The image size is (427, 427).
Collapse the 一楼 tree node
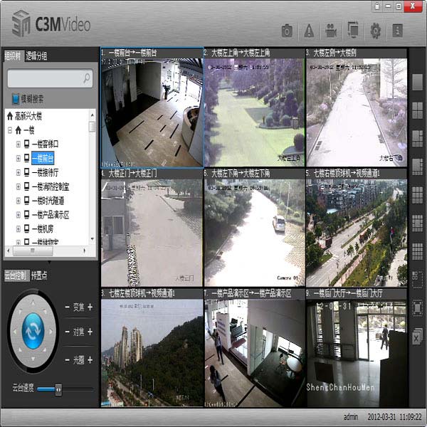pyautogui.click(x=10, y=130)
